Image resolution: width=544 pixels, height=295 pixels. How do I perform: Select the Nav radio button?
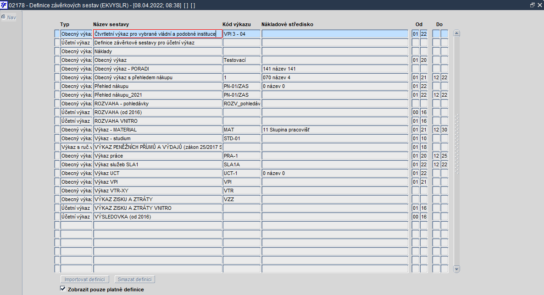tap(4, 17)
